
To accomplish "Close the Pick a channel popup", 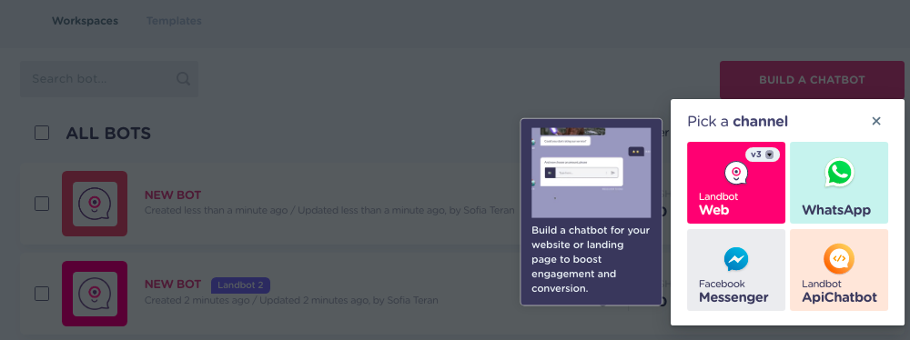I will [876, 121].
